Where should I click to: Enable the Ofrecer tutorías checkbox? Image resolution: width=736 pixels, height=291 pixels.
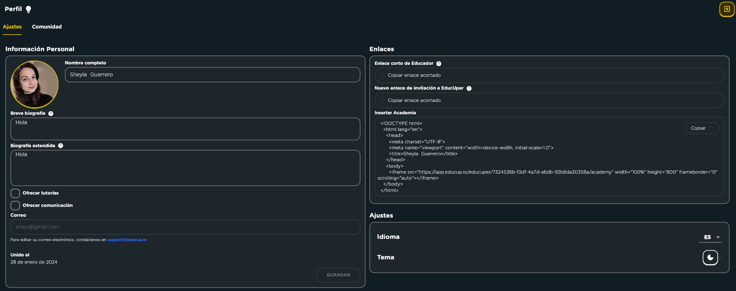[15, 193]
